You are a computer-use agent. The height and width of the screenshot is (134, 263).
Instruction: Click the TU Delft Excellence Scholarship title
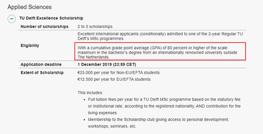pos(51,18)
